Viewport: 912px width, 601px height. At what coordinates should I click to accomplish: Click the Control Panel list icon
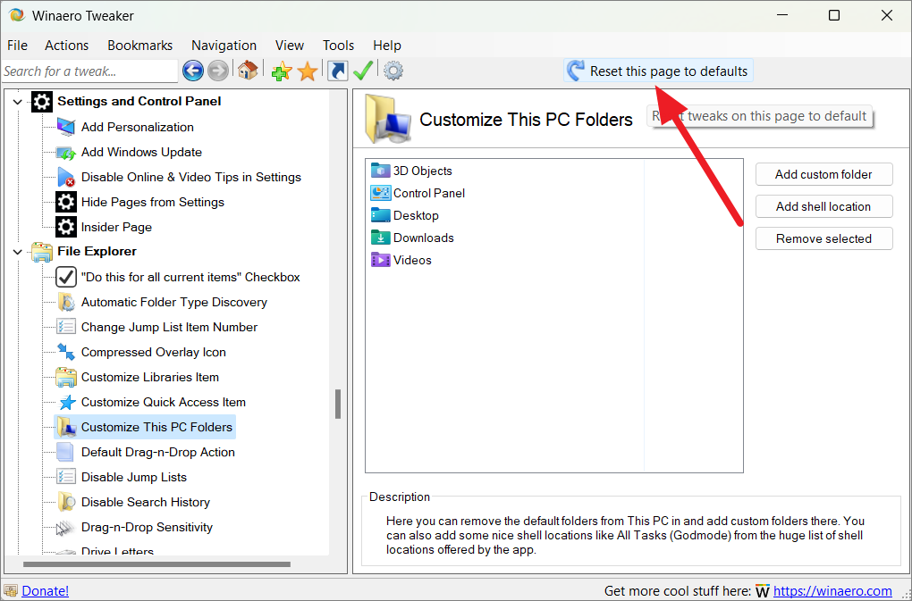tap(380, 193)
